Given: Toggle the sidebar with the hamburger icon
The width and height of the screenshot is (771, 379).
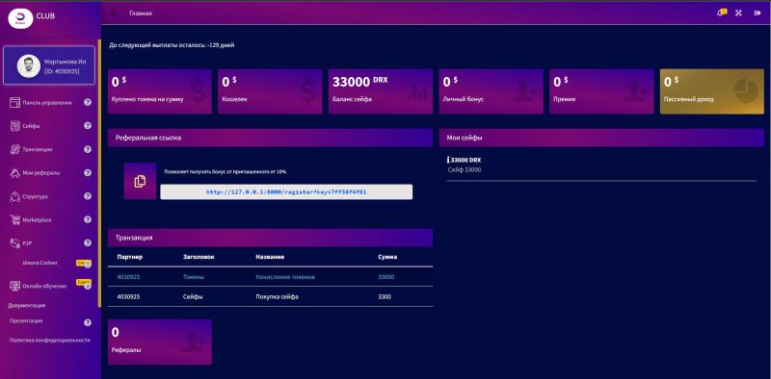Looking at the screenshot, I should tap(114, 13).
